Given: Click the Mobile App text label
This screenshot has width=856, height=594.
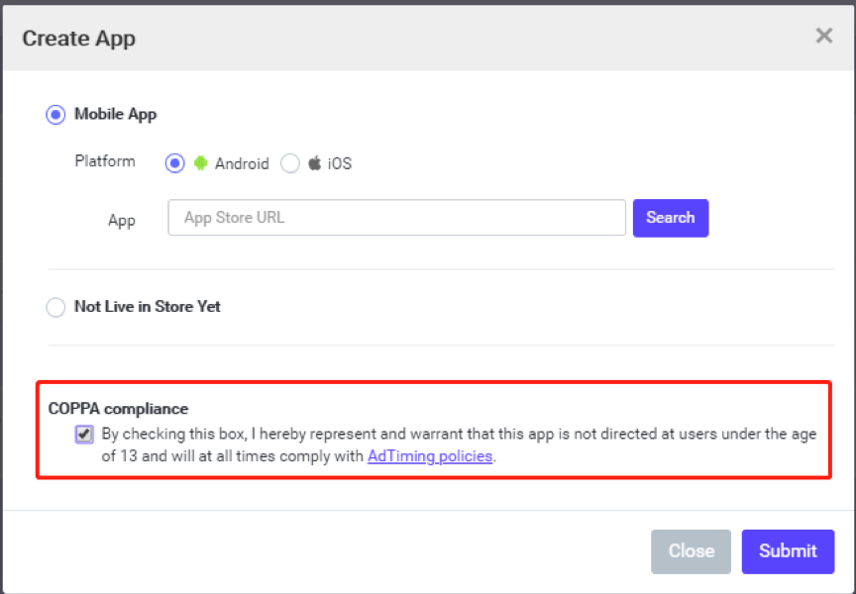Looking at the screenshot, I should click(x=116, y=114).
